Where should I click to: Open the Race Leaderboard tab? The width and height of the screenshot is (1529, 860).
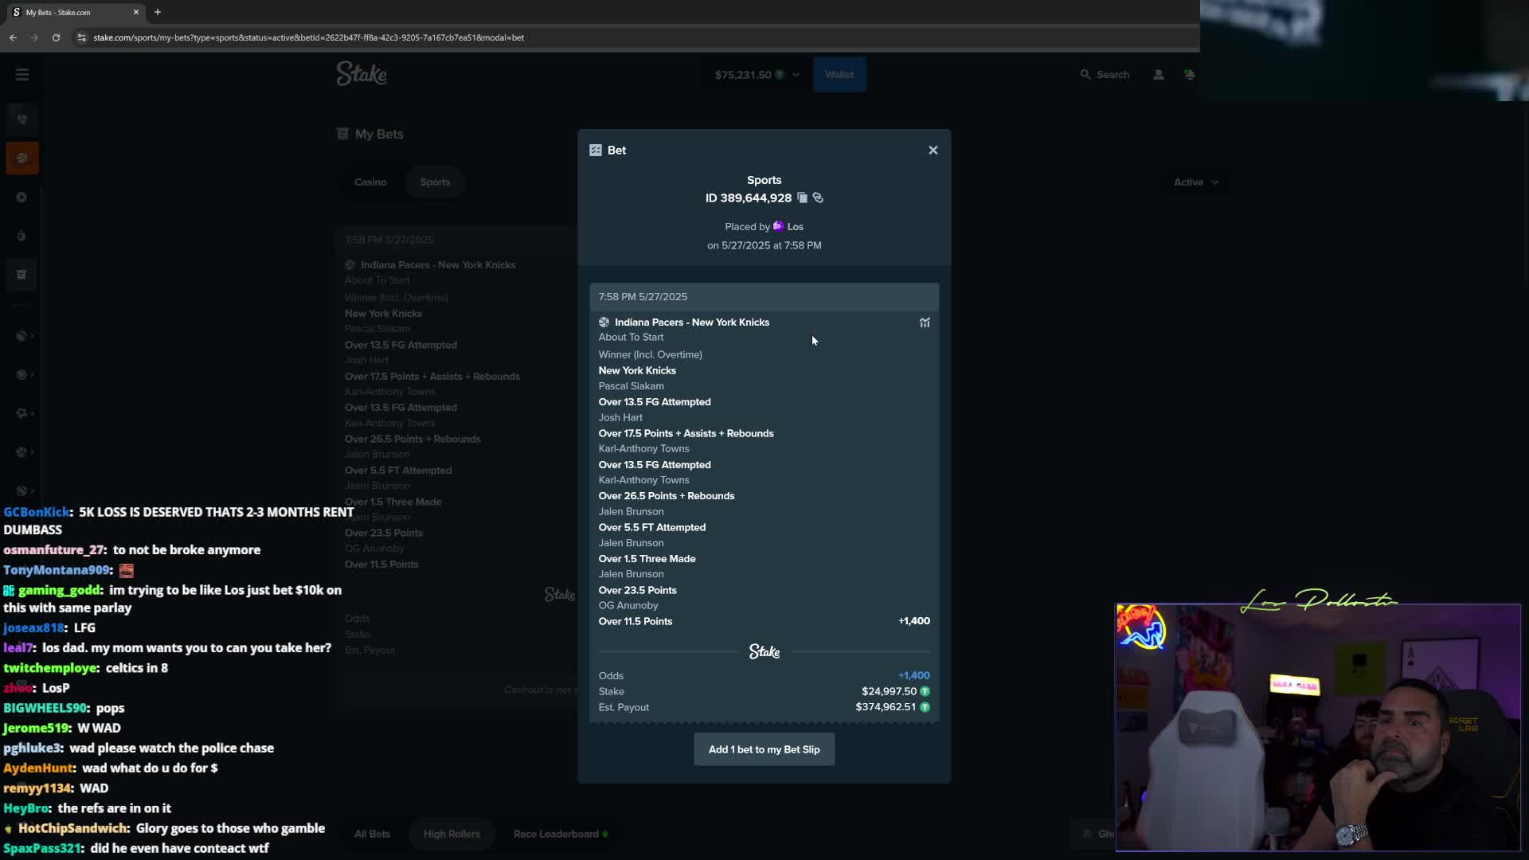pyautogui.click(x=560, y=834)
